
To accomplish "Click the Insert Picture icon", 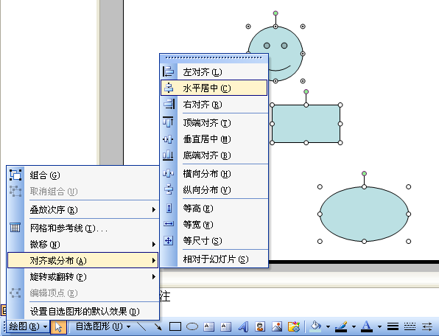I will (x=277, y=326).
